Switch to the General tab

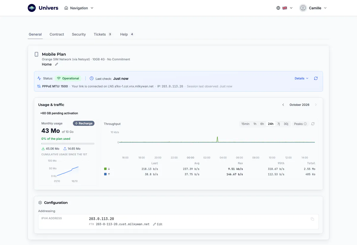pyautogui.click(x=35, y=34)
